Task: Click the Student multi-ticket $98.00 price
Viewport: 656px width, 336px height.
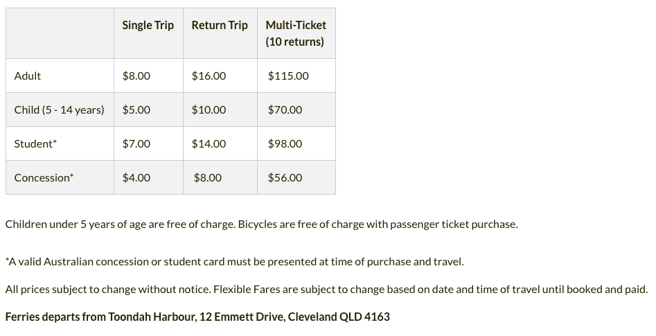Action: (285, 143)
